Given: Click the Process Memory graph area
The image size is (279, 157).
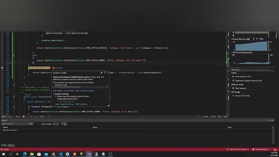Looking at the screenshot, I should [252, 46].
